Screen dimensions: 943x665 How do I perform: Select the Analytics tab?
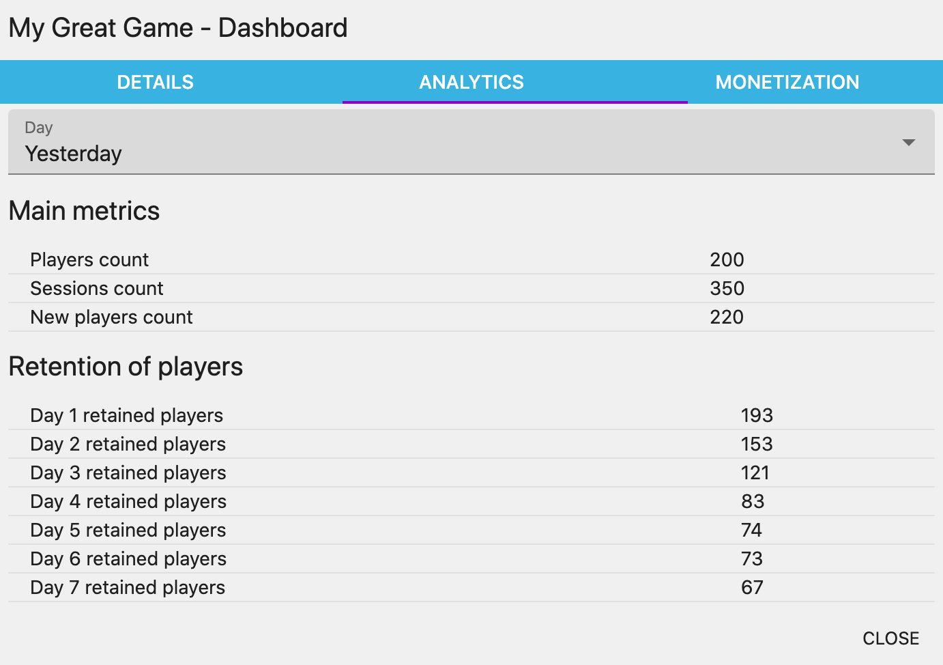[x=471, y=83]
